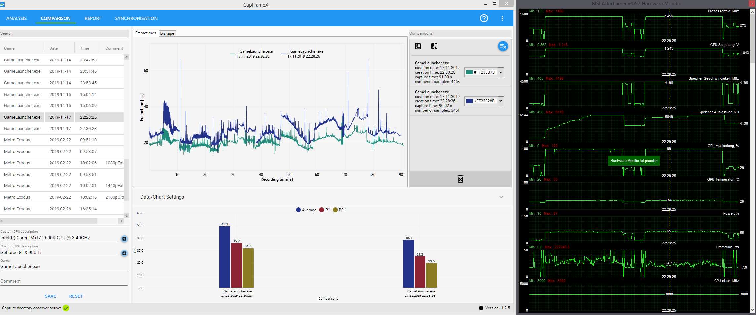This screenshot has height=315, width=756.
Task: Click the teal #FF238B7B color swatch
Action: pos(469,72)
